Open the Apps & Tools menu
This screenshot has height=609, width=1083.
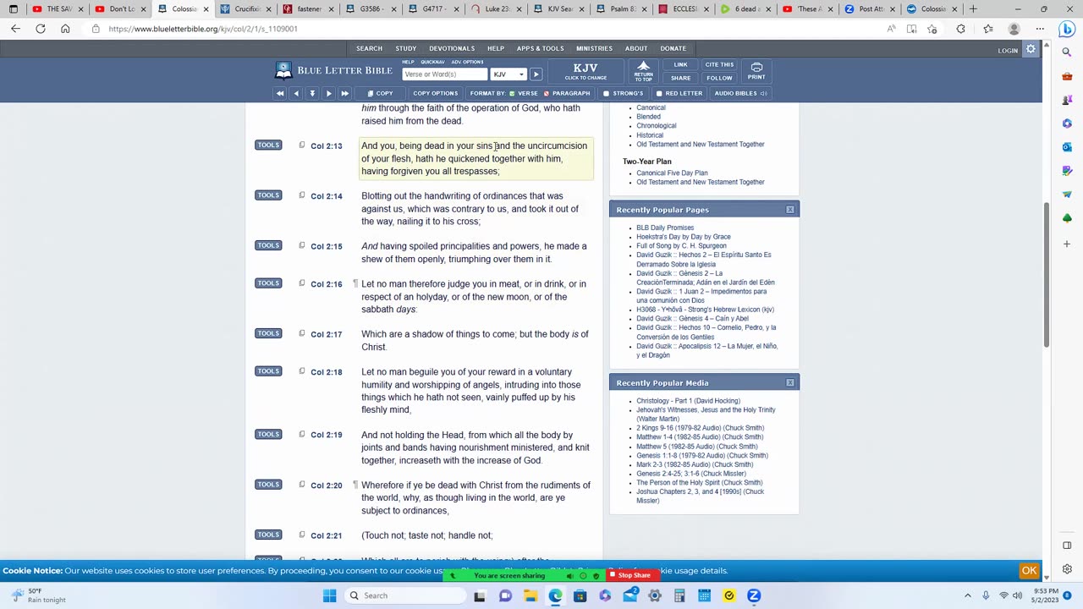pos(540,48)
